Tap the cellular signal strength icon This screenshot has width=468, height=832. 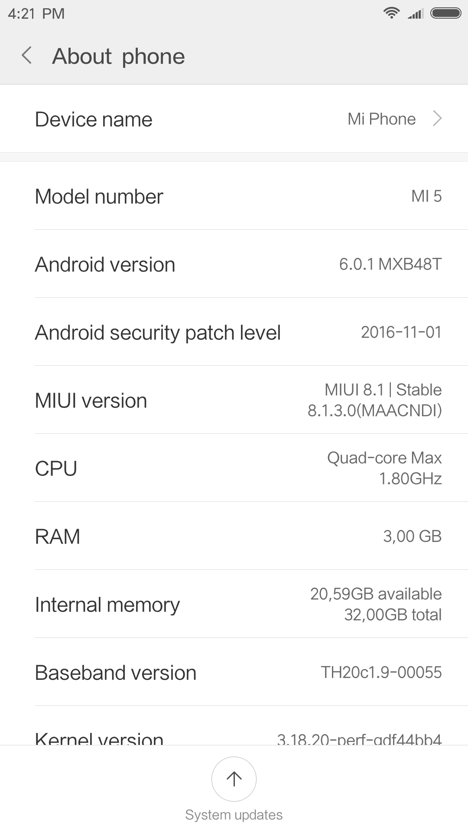[416, 14]
